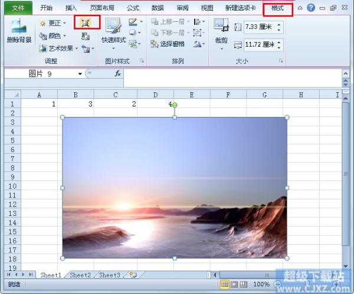This screenshot has height=294, width=354.
Task: Switch to Normal view in status bar
Action: coord(224,285)
